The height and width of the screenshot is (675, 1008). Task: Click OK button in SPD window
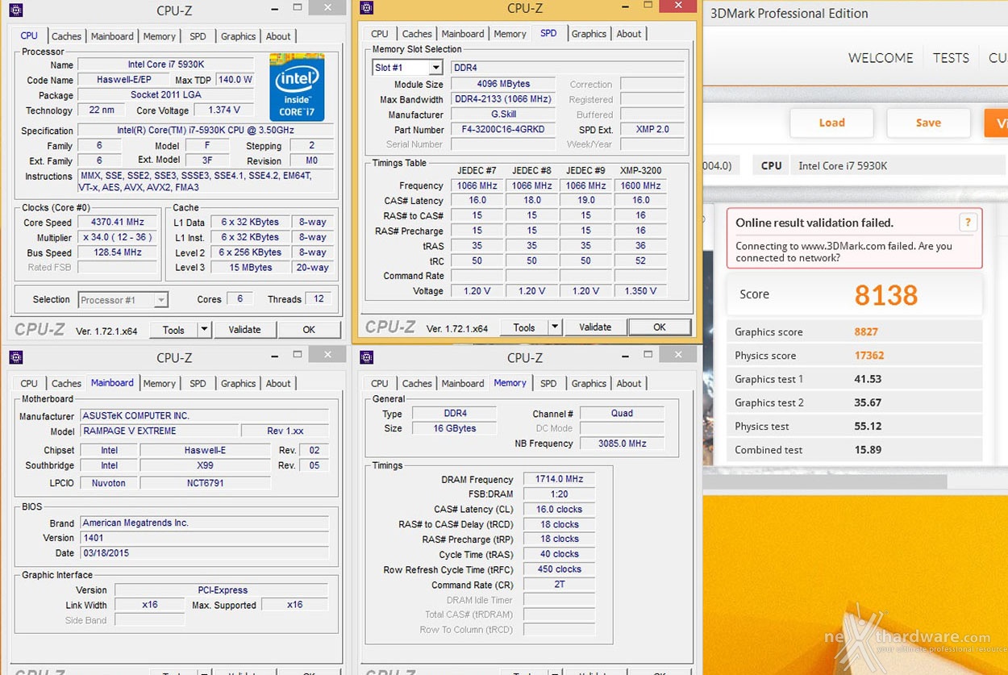(x=660, y=327)
